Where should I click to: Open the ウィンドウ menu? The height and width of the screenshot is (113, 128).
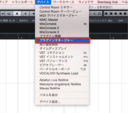click(x=86, y=2)
